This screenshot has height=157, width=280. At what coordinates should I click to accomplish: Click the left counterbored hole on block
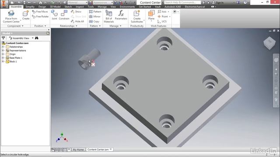(x=121, y=83)
